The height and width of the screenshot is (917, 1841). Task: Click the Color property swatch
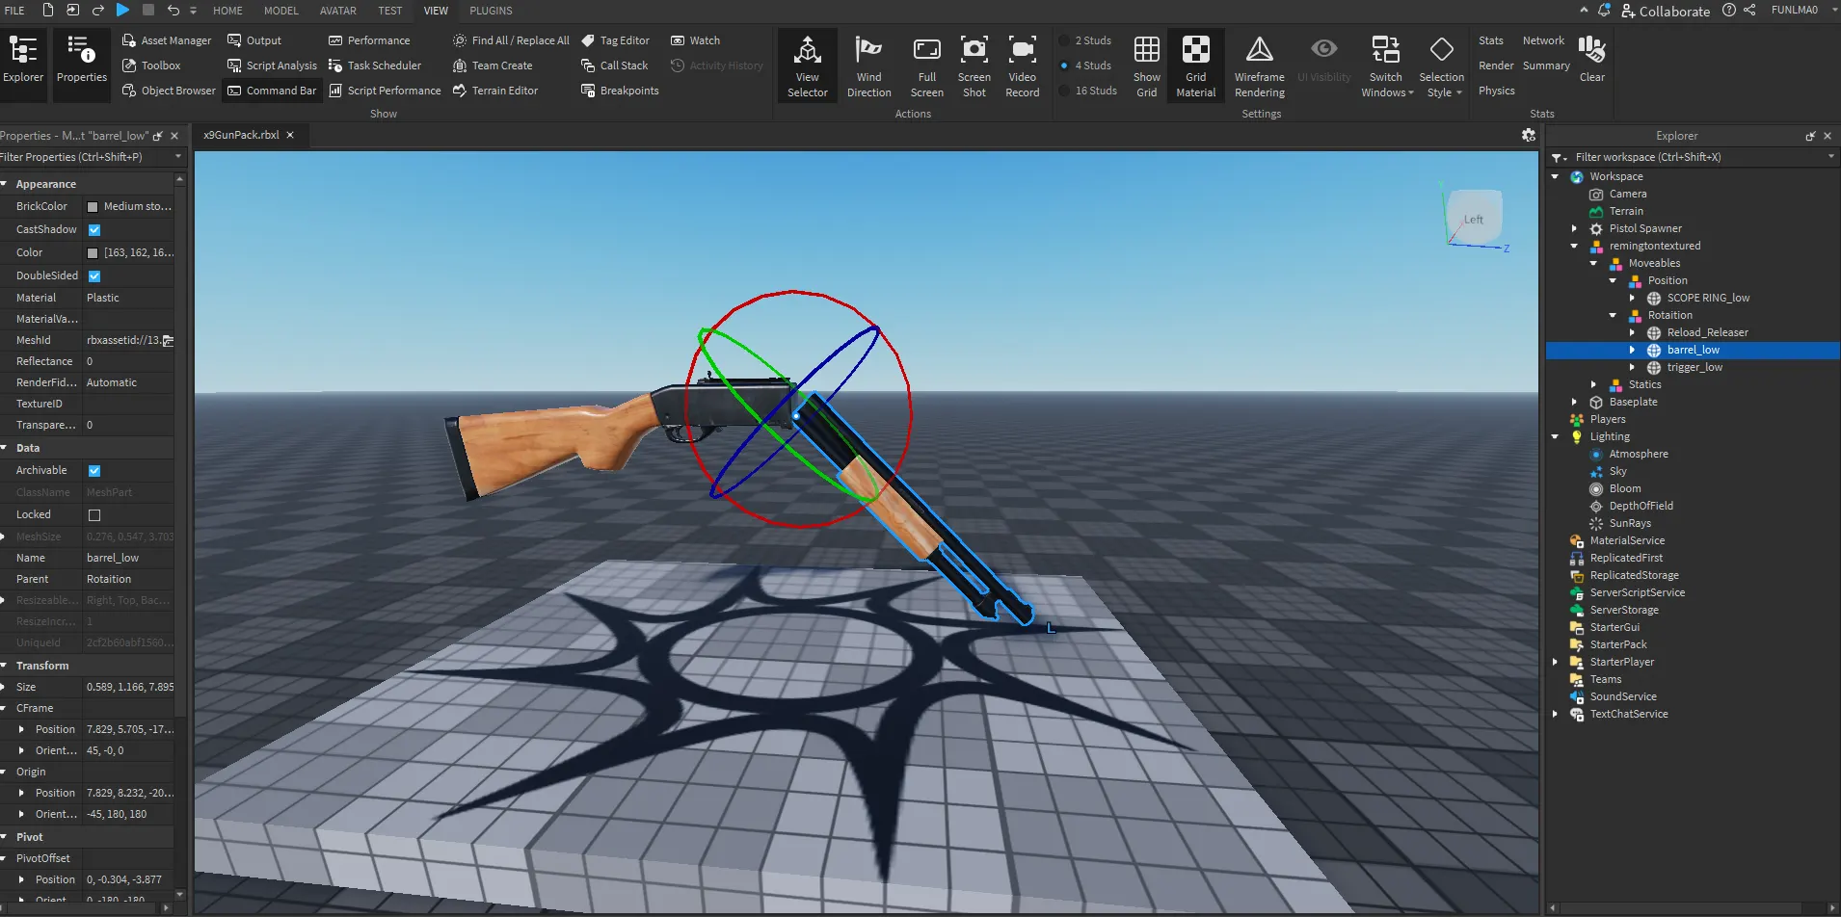[x=93, y=253]
